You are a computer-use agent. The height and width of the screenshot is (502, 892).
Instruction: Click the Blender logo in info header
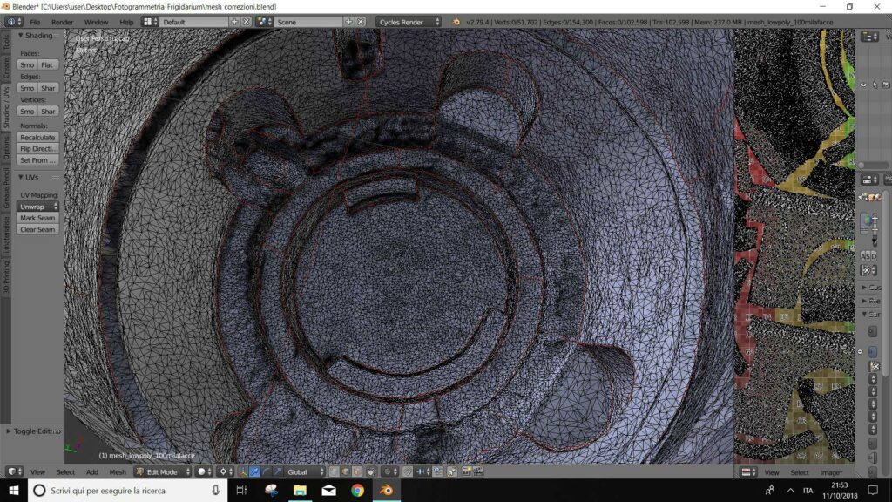click(456, 22)
